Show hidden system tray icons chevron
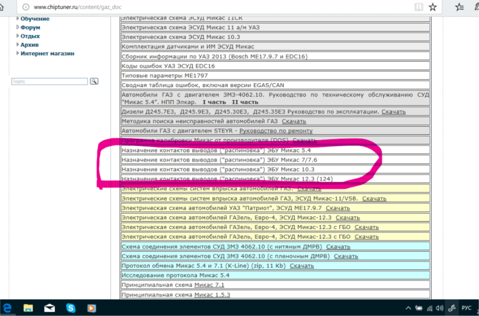 409,308
